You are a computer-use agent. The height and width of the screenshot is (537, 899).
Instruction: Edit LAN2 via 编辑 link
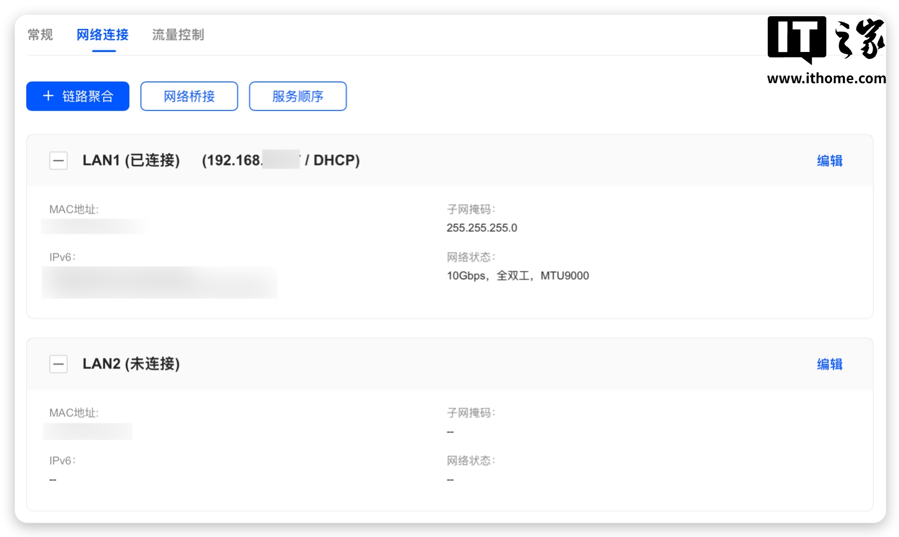[x=830, y=364]
